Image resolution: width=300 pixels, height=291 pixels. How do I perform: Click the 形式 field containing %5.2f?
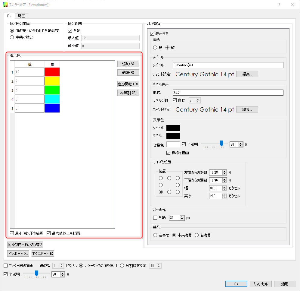click(228, 93)
